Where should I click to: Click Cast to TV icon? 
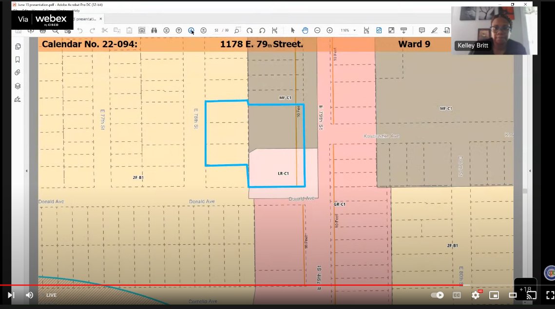pyautogui.click(x=531, y=295)
